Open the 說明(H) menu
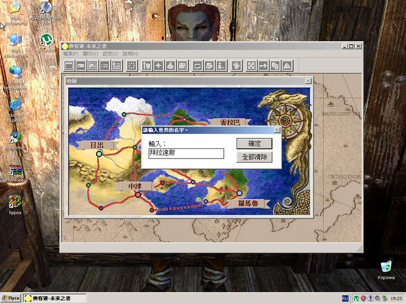 click(x=130, y=54)
